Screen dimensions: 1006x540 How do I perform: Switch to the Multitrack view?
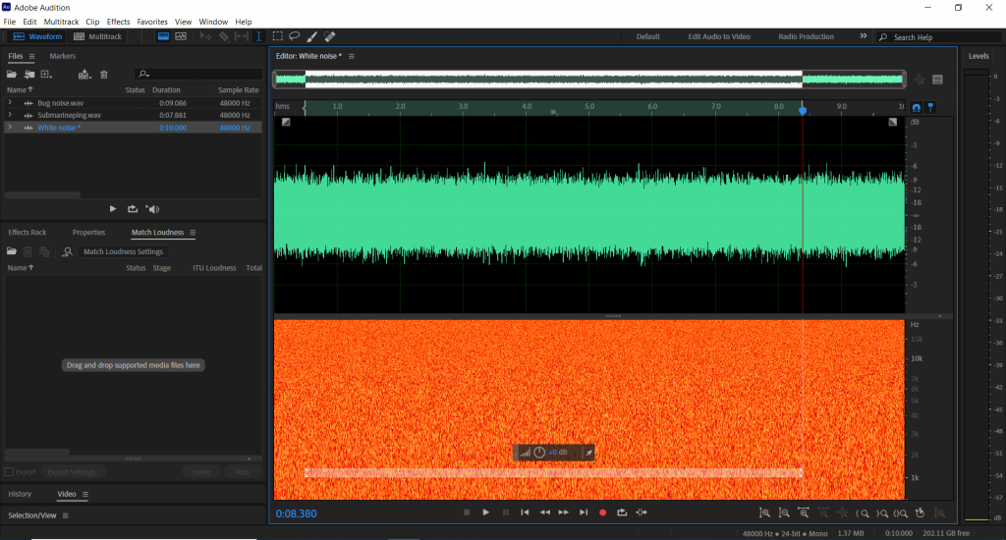tap(98, 36)
